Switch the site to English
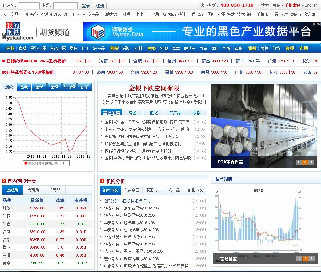 (311, 5)
